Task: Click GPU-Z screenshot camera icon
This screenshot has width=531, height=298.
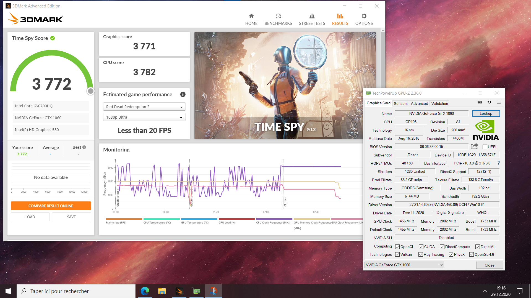Action: 480,102
